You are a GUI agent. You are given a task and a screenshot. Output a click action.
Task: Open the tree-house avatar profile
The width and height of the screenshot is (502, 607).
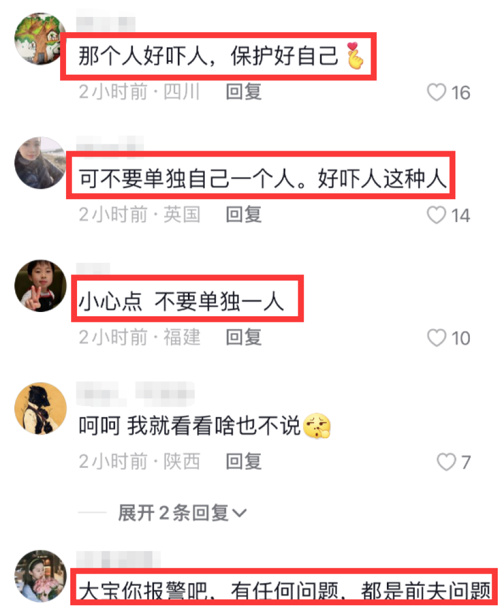click(40, 39)
